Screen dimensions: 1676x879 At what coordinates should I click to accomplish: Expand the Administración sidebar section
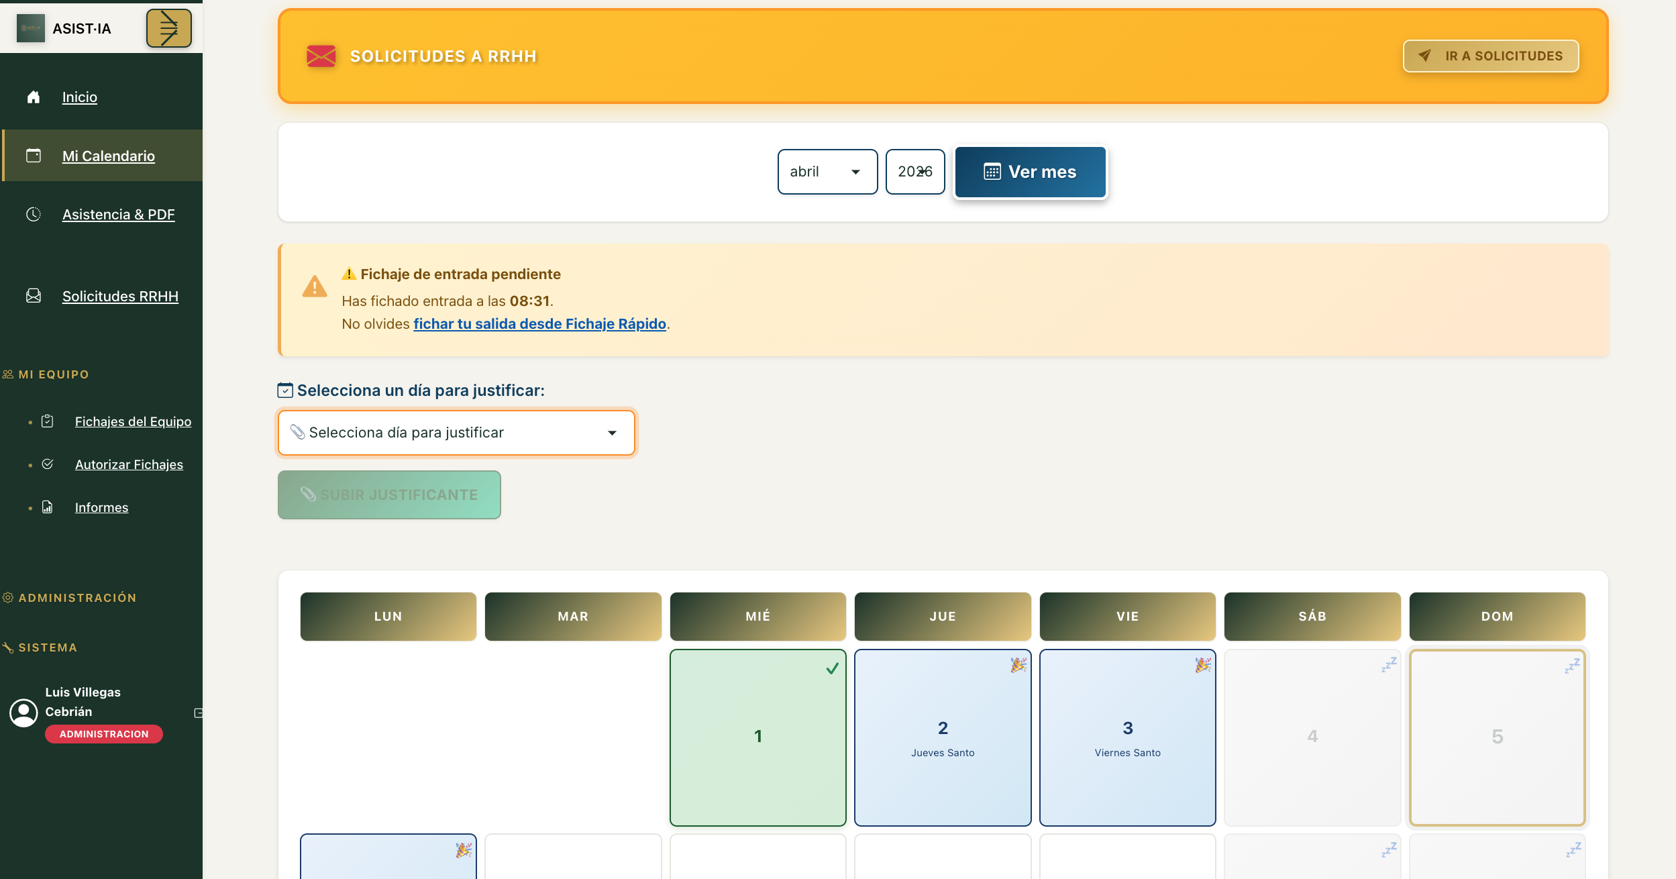click(x=77, y=598)
